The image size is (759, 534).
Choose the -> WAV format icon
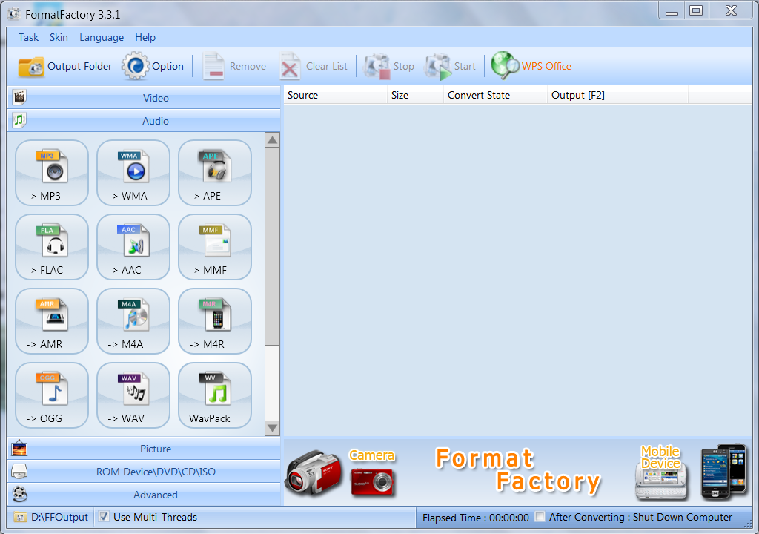133,395
